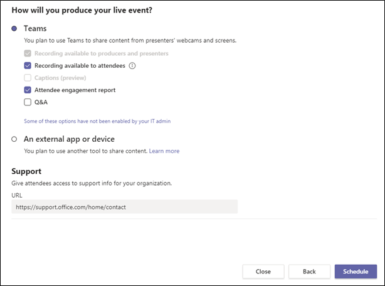The height and width of the screenshot is (286, 385).
Task: Open the IT admin options notice link
Action: point(97,121)
